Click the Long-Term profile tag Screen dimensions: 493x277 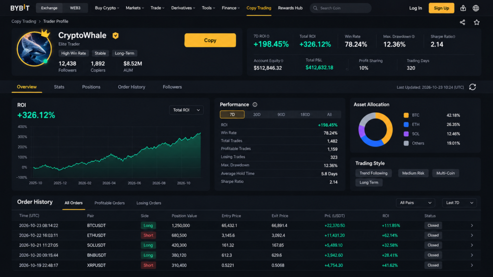(125, 53)
